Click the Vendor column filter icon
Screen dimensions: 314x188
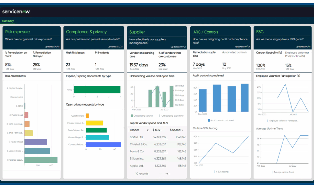click(148, 130)
